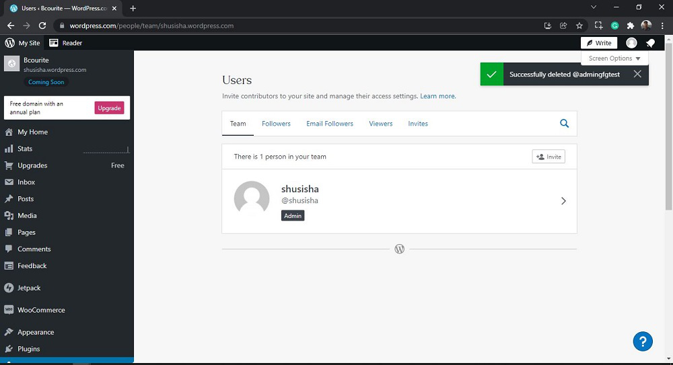Viewport: 673px width, 365px height.
Task: Switch to the Email Followers tab
Action: [x=330, y=124]
